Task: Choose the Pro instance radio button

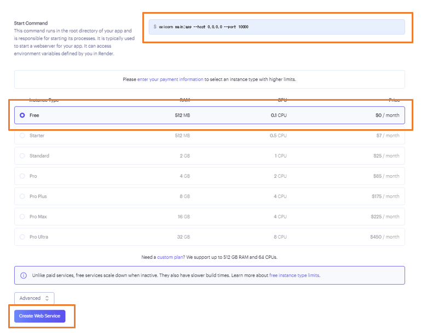Action: 22,176
